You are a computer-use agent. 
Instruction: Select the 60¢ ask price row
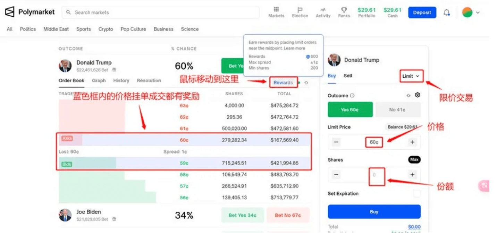pos(184,140)
